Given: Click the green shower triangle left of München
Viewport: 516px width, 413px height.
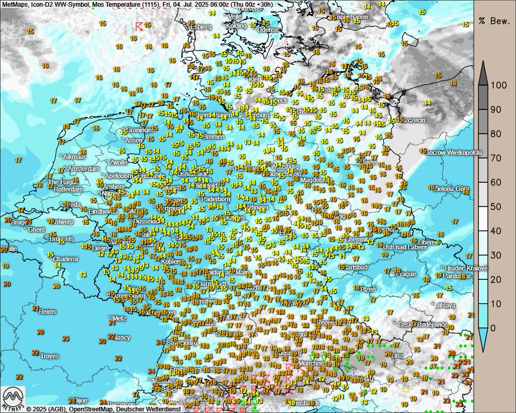Looking at the screenshot, I should [313, 356].
